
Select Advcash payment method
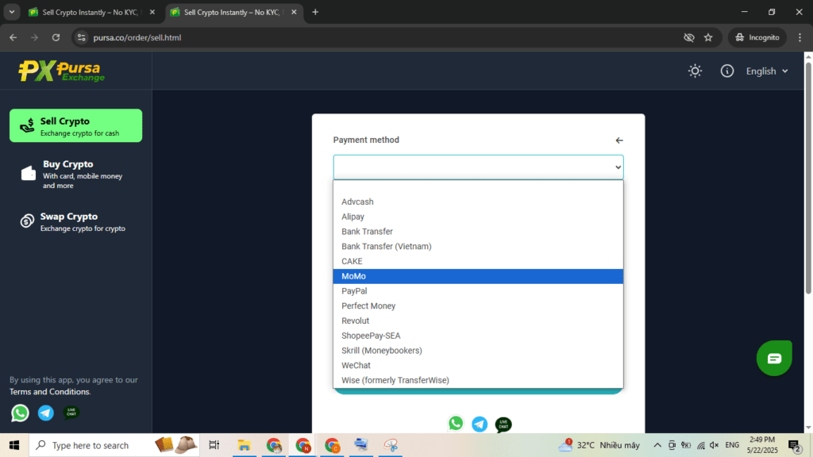pos(478,202)
